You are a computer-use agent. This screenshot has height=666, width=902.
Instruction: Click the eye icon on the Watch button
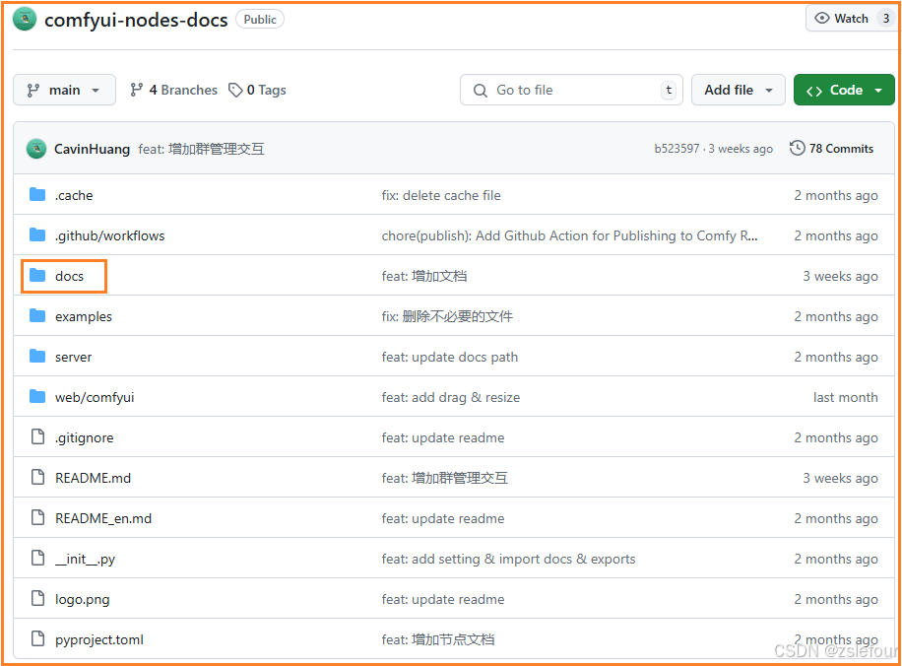822,19
